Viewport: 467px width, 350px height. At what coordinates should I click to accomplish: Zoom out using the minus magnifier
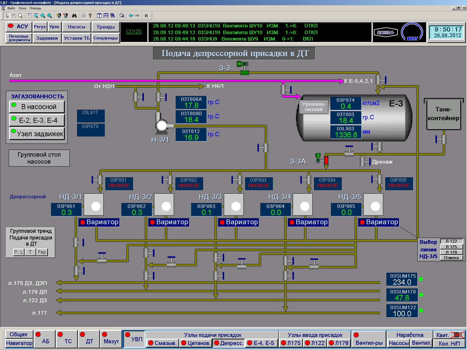[x=43, y=16]
